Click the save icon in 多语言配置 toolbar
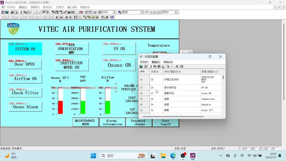286x161 pixels. [x=141, y=67]
